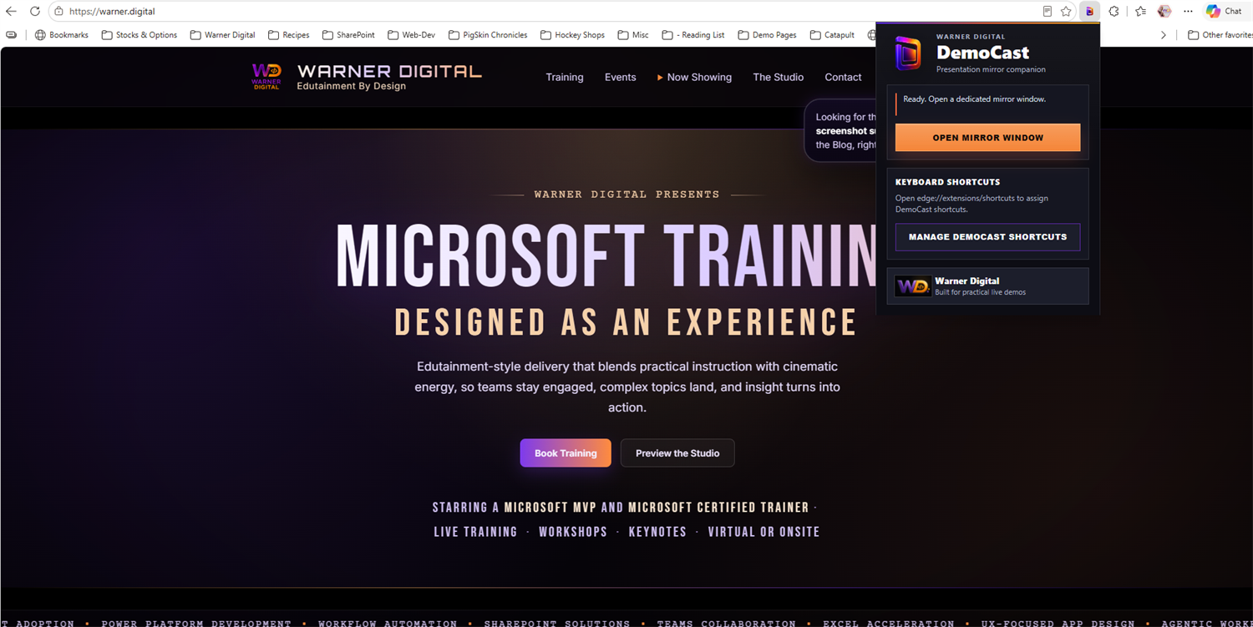Click the Warner Digital WD logo in site header
Viewport: 1253px width, 627px height.
click(266, 76)
